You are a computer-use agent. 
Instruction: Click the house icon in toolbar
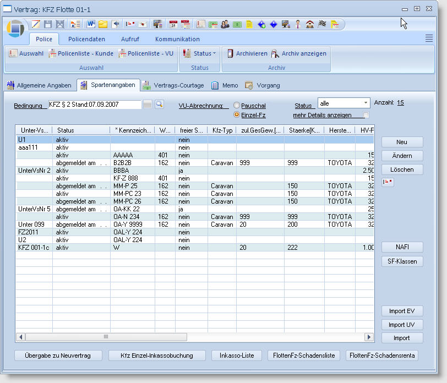point(310,24)
